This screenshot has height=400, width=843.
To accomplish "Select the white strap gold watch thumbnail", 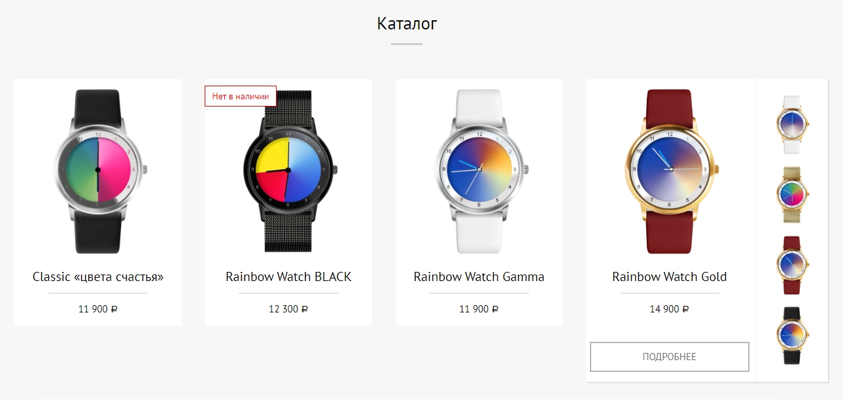I will pyautogui.click(x=792, y=124).
